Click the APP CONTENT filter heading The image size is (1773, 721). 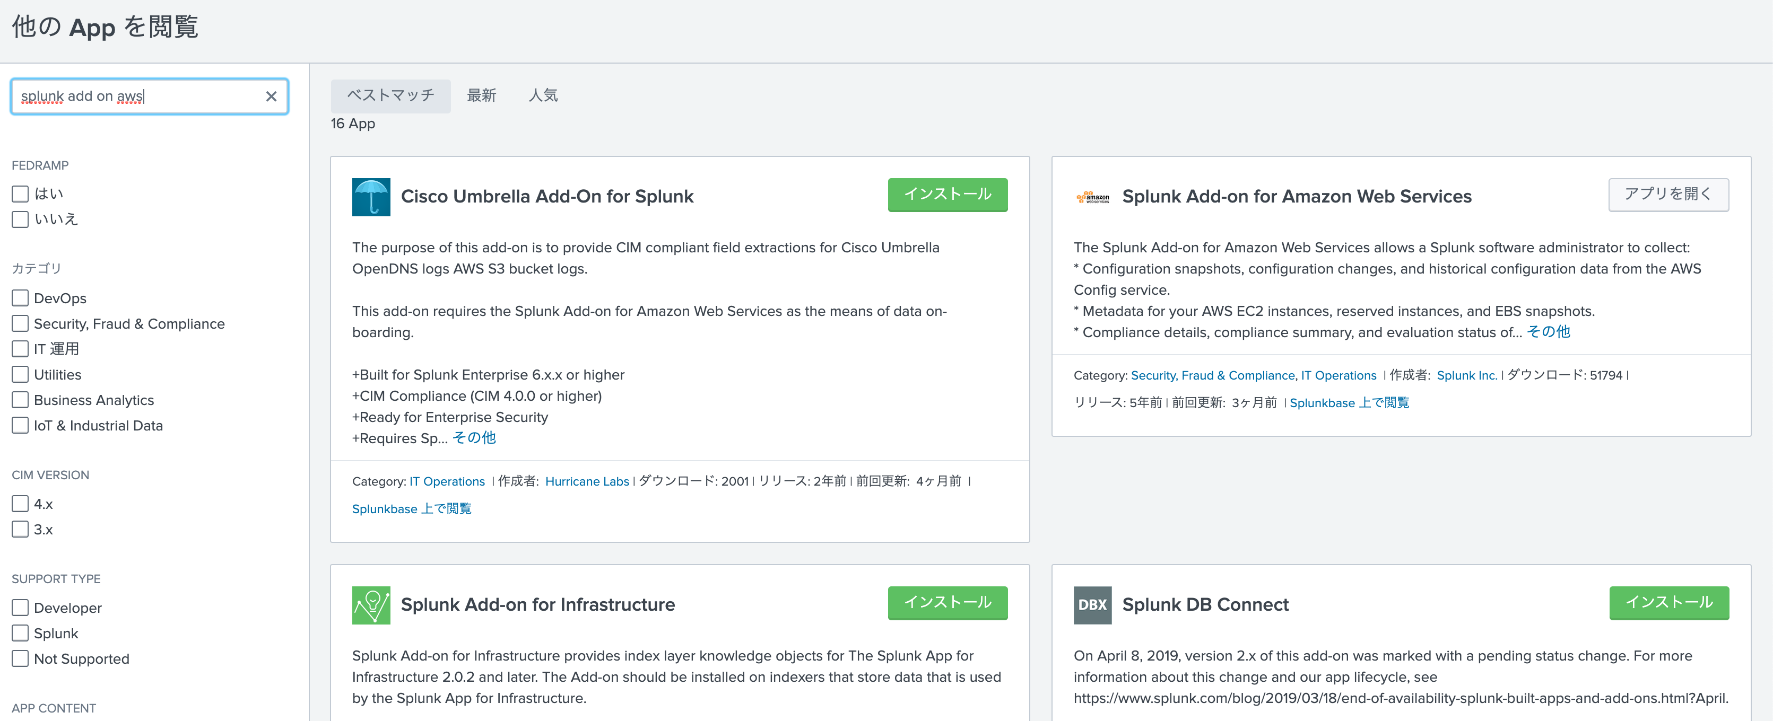pyautogui.click(x=54, y=709)
